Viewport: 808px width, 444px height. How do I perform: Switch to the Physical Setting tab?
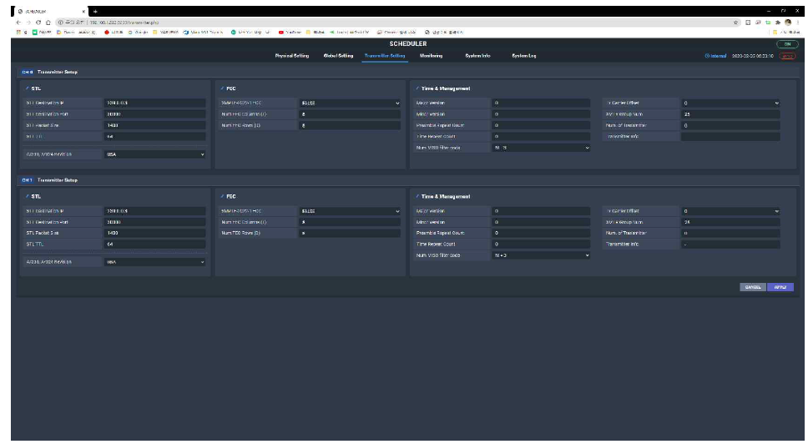click(x=291, y=56)
